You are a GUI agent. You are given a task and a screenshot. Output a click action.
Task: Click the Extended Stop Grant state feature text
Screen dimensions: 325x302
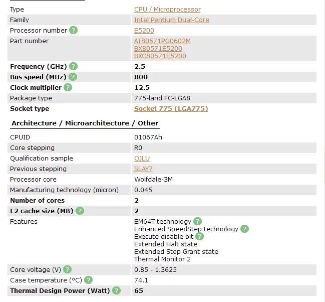176,251
